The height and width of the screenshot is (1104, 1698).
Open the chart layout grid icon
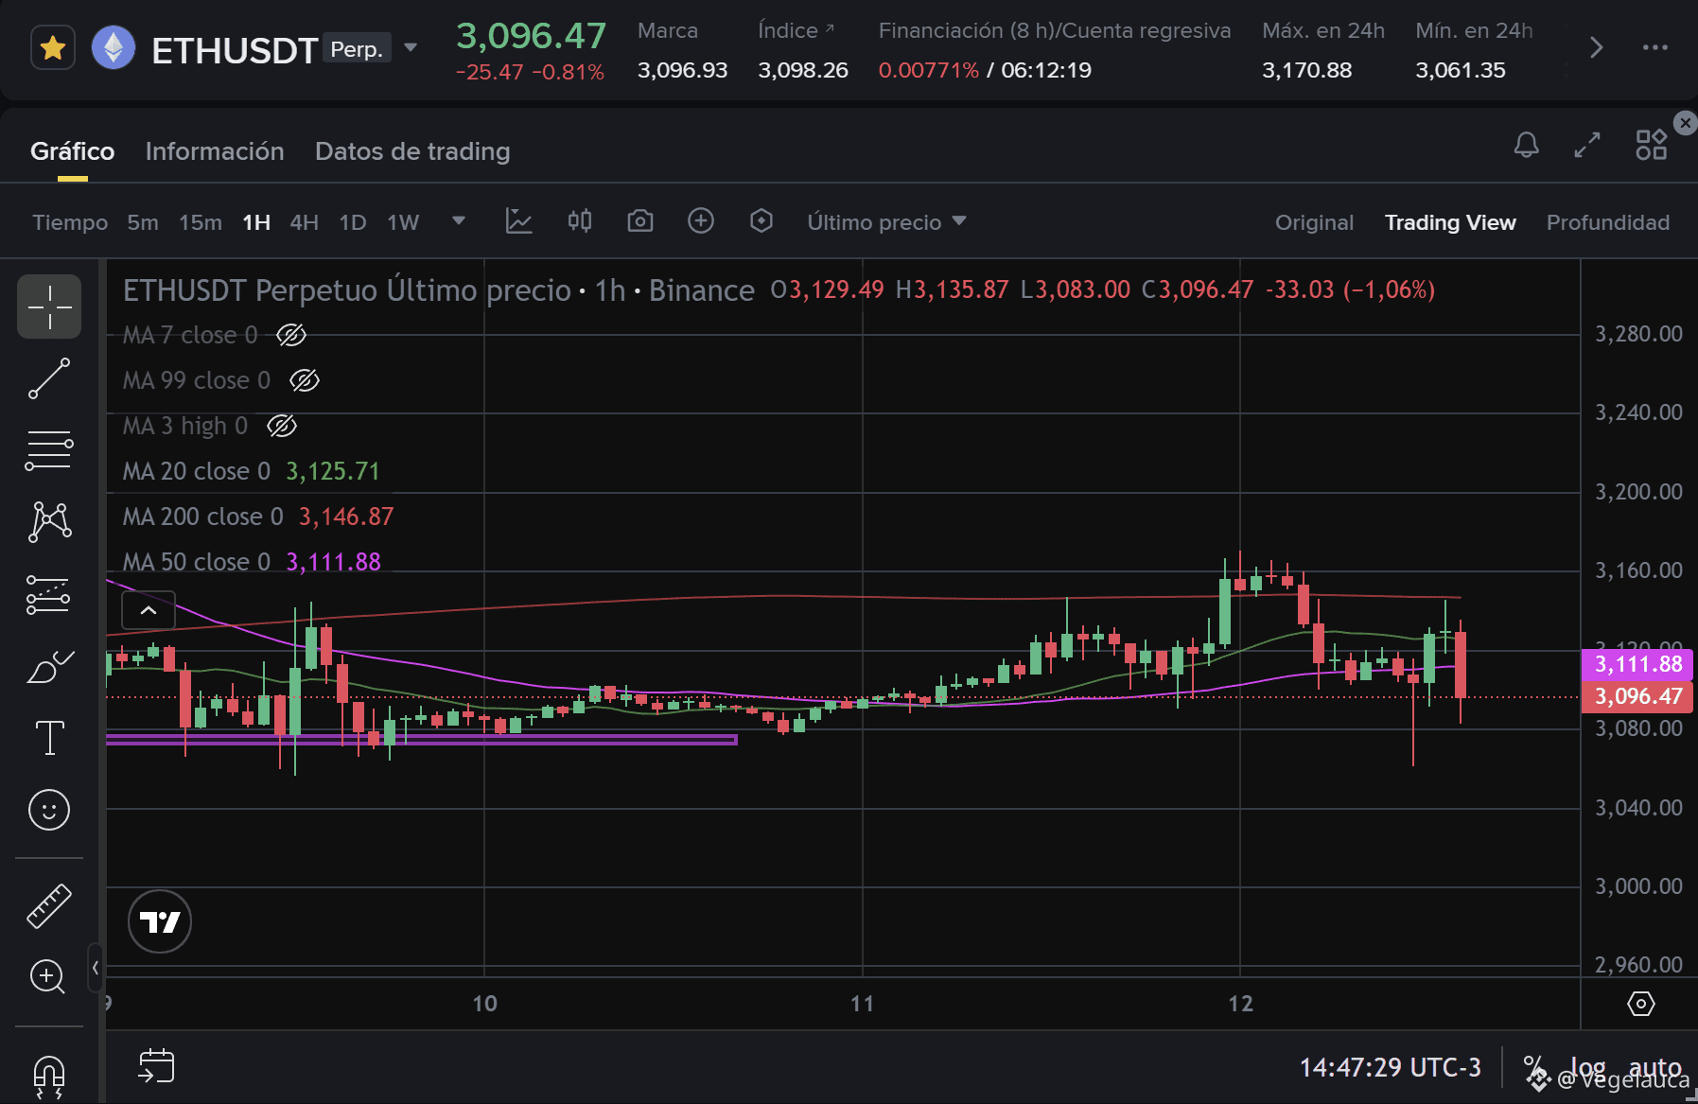(x=1652, y=145)
